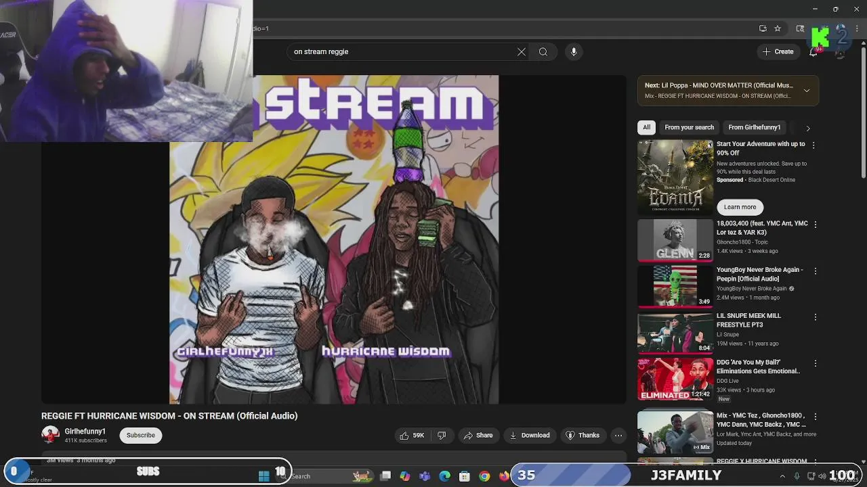867x487 pixels.
Task: Open YouTube notifications bell
Action: [x=813, y=51]
